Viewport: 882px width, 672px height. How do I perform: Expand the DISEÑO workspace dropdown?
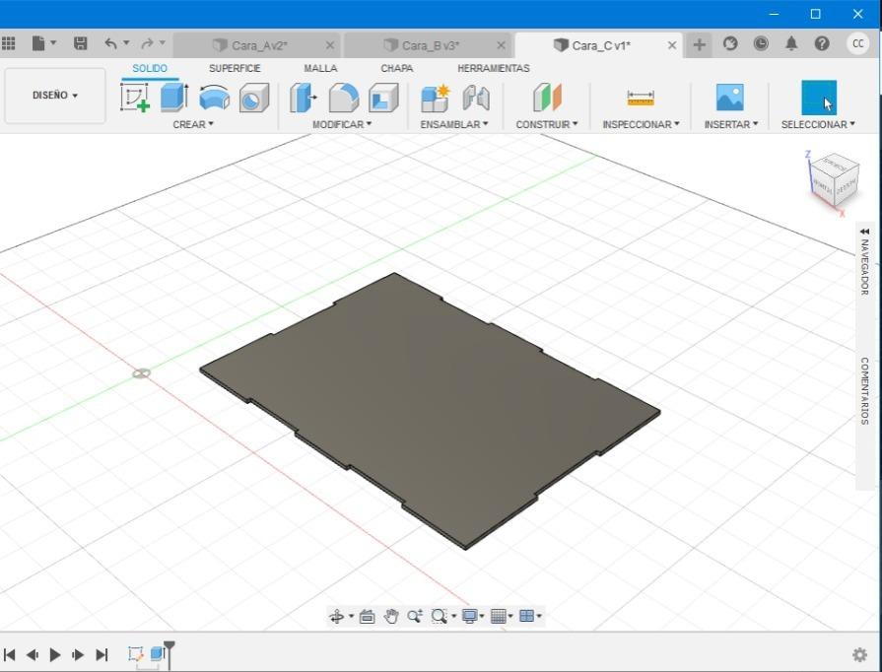pyautogui.click(x=55, y=96)
